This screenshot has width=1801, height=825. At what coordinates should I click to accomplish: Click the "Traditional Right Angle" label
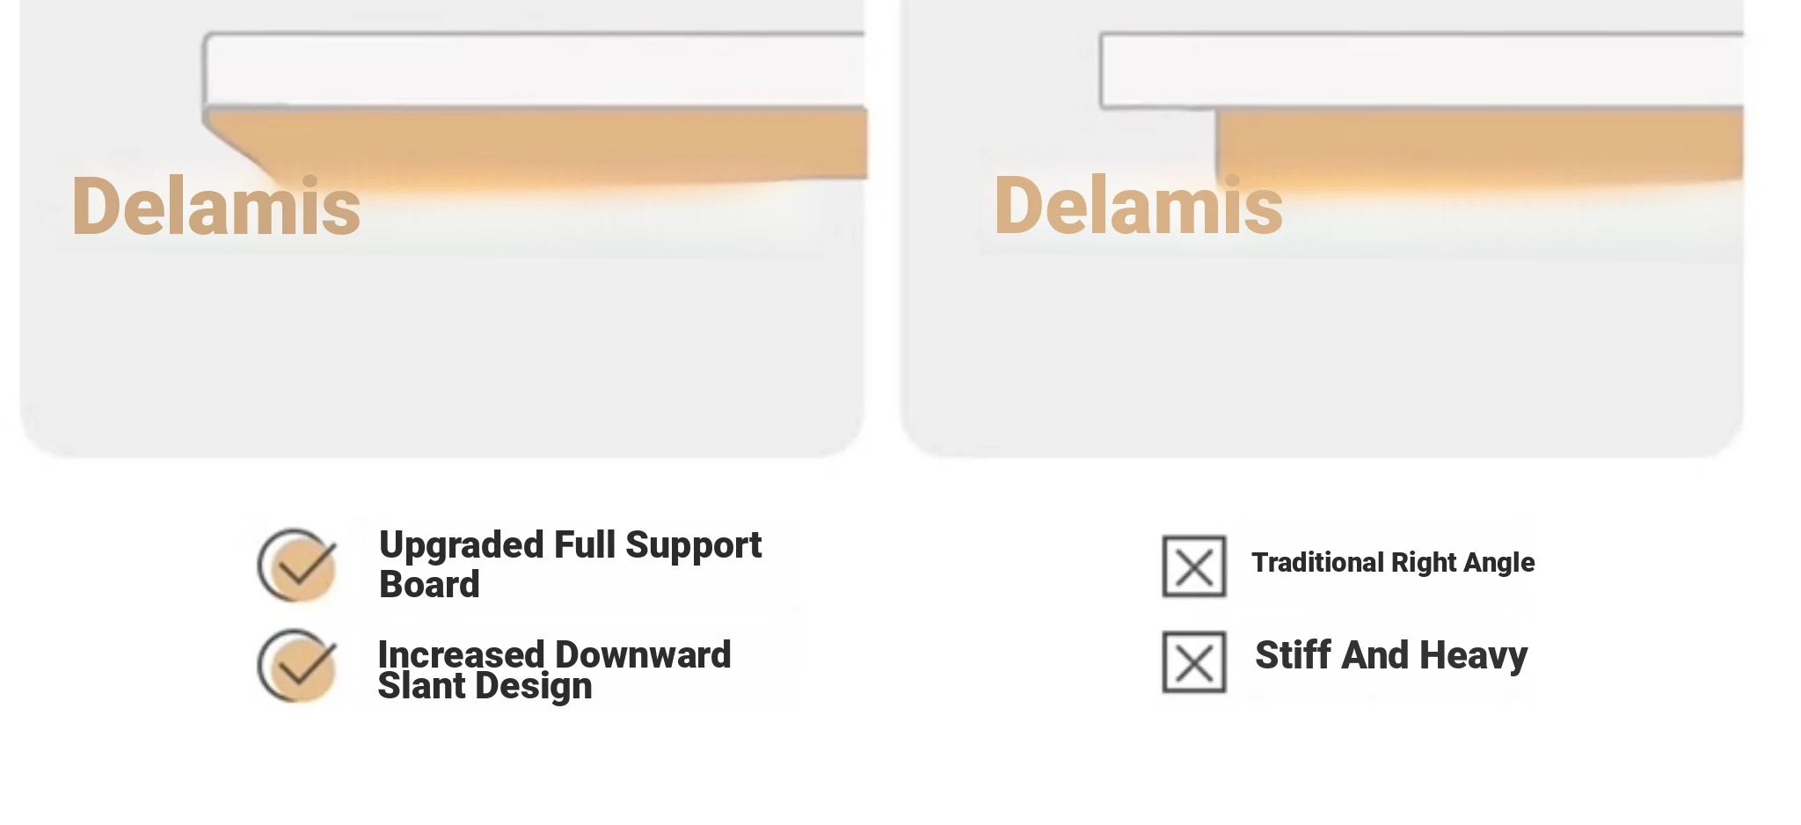pyautogui.click(x=1393, y=563)
